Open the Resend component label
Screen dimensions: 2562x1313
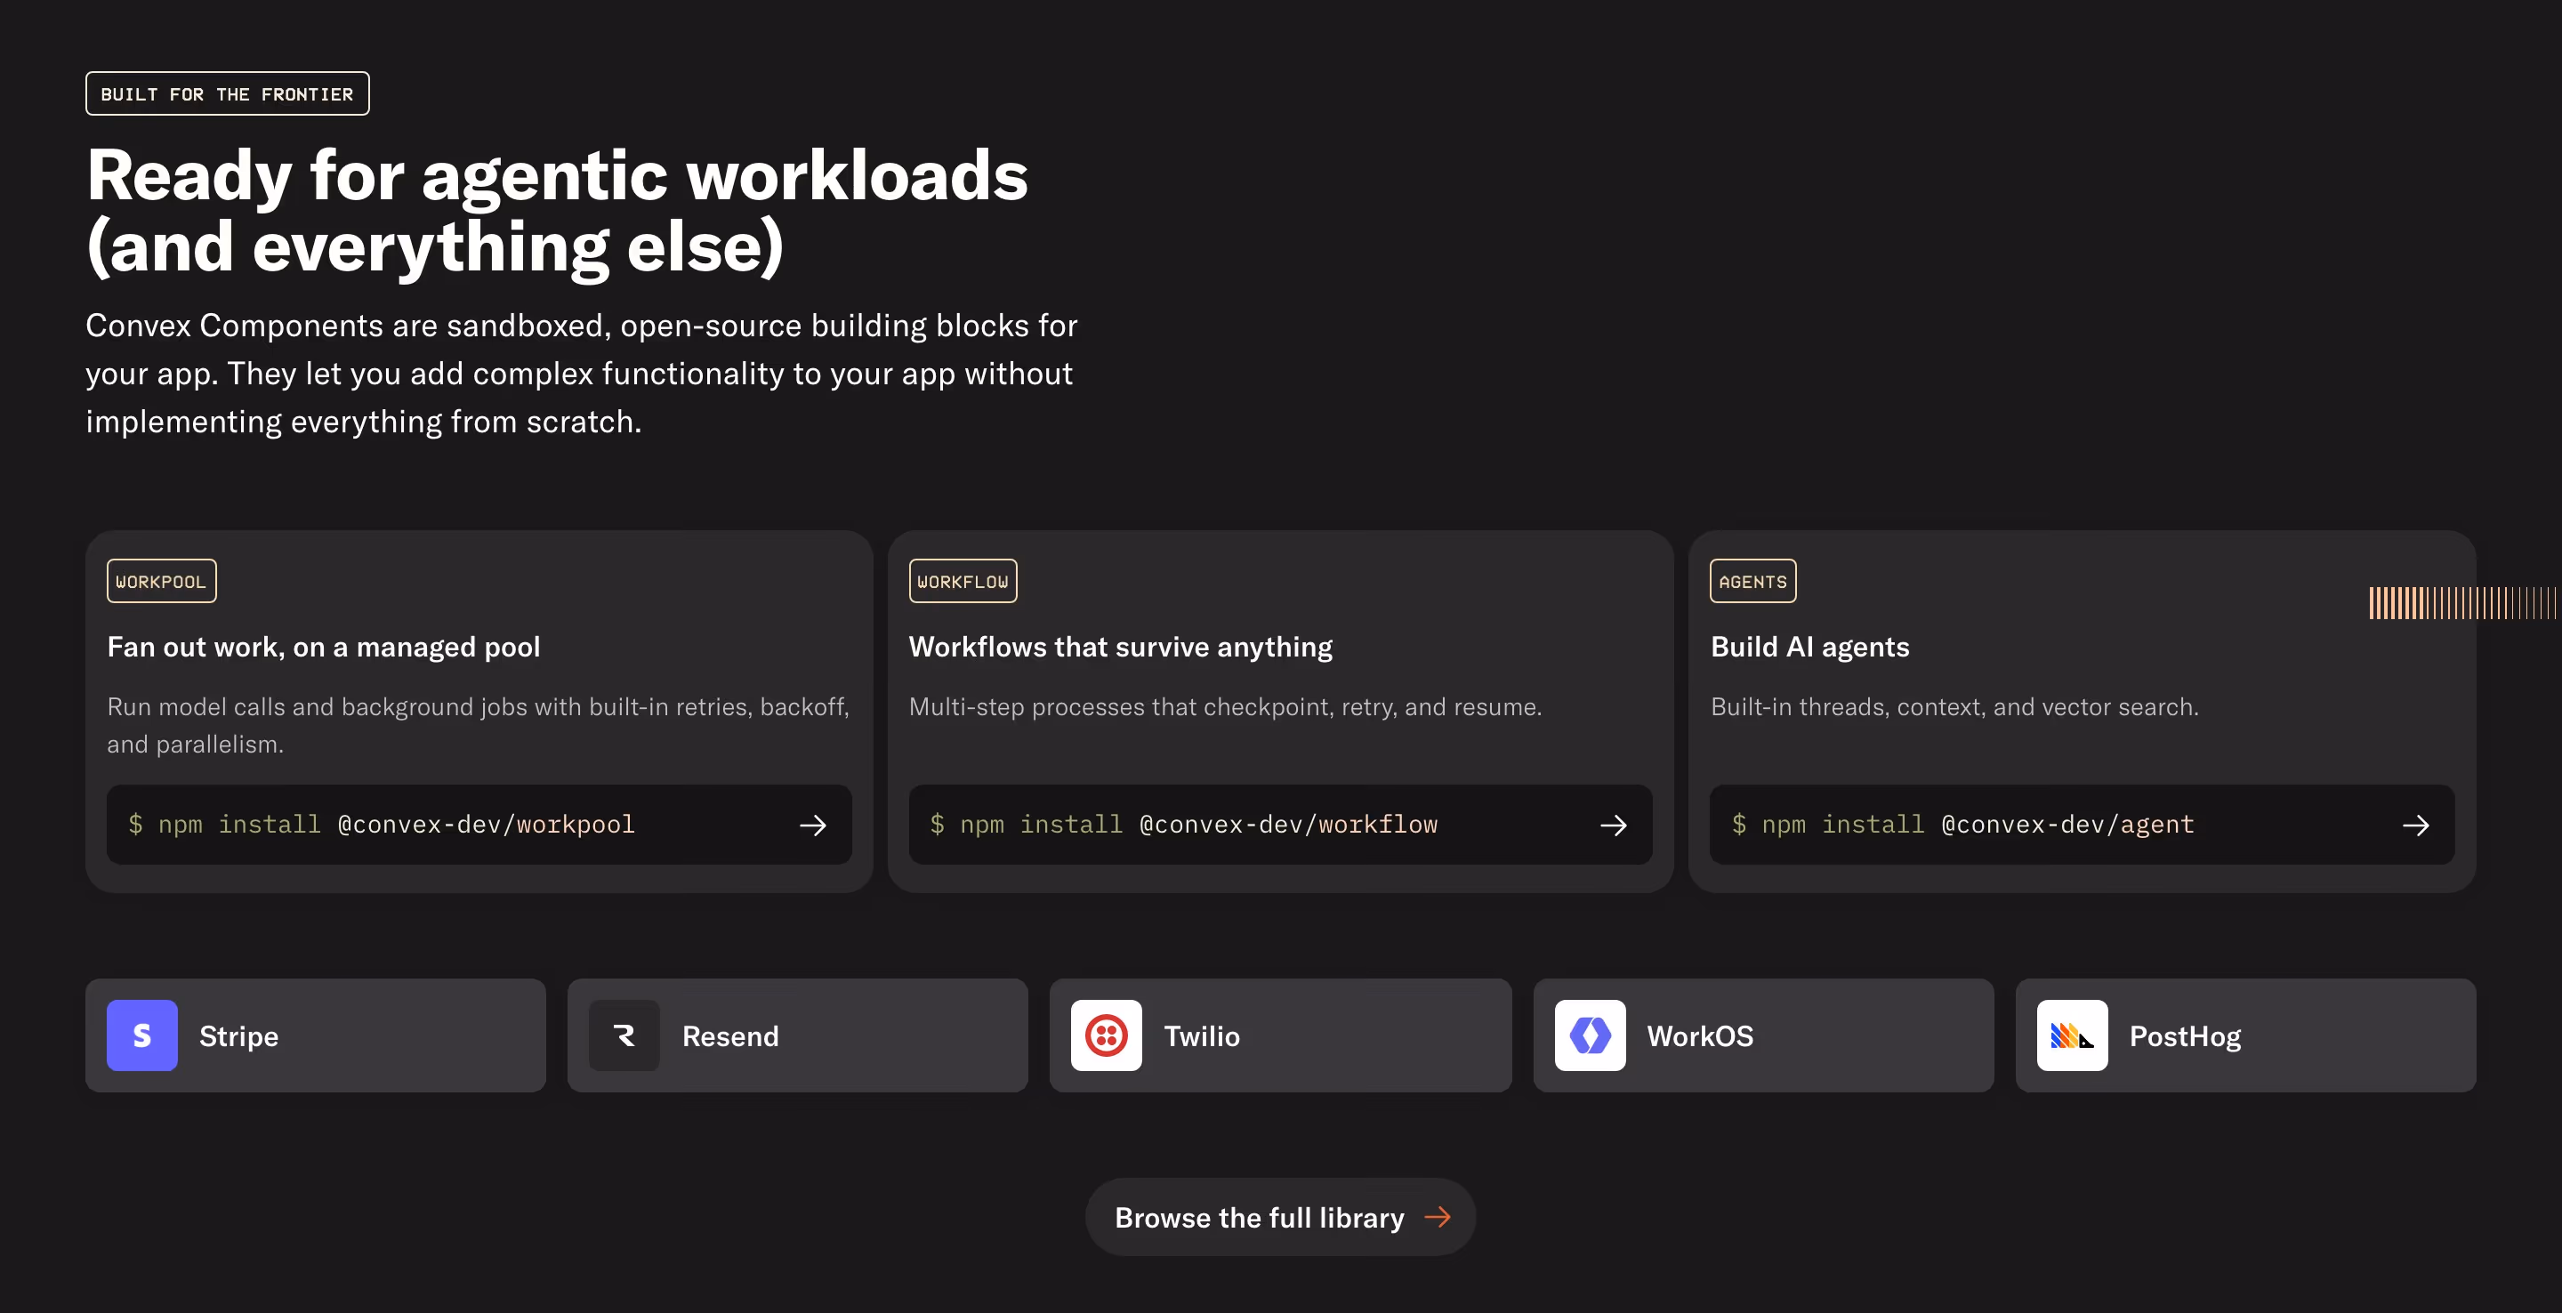click(x=730, y=1036)
